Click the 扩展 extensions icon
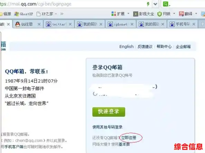 coord(114,14)
